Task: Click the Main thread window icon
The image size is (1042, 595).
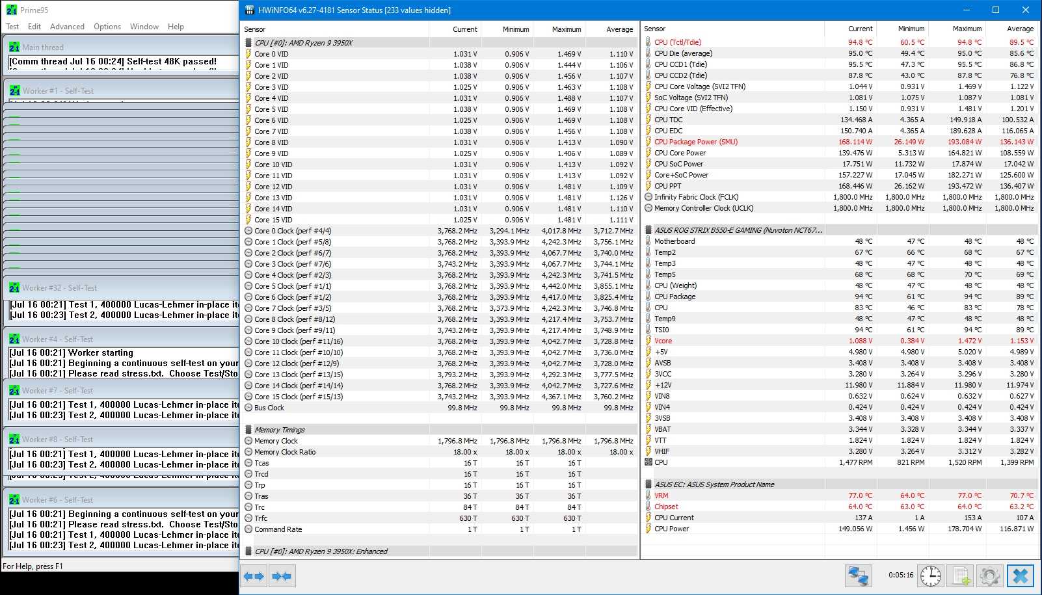Action: [14, 47]
